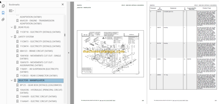The image size is (219, 104).
Task: Open bookmark 11CB474 - ELECTRICITY (DETAILS)
Action: [x=40, y=46]
